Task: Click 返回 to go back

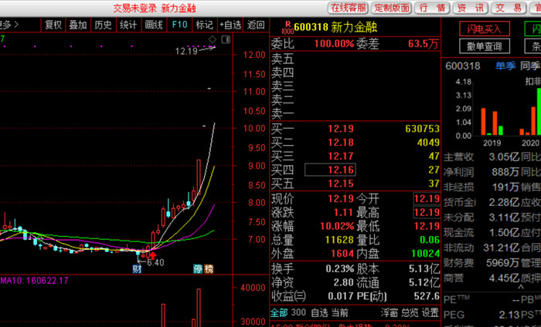Action: [x=256, y=25]
